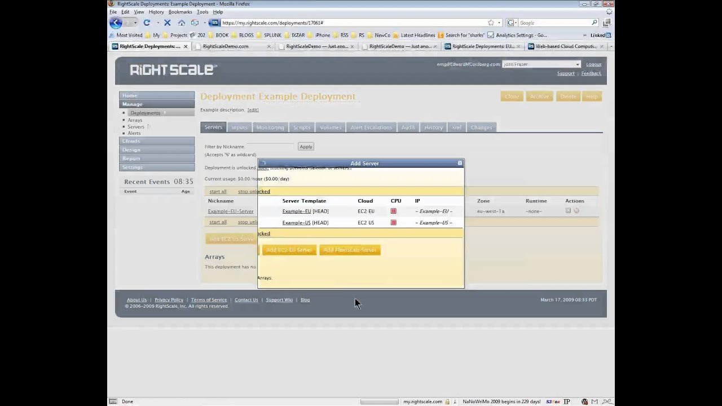Open the Firefox File menu
This screenshot has height=406, width=722.
(x=113, y=12)
